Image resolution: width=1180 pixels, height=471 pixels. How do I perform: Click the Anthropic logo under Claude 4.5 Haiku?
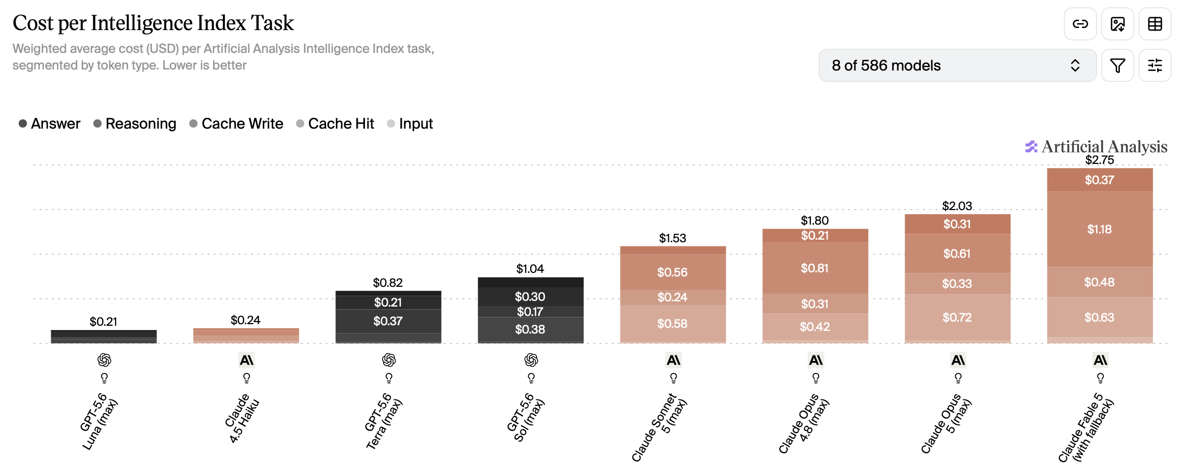pos(247,360)
